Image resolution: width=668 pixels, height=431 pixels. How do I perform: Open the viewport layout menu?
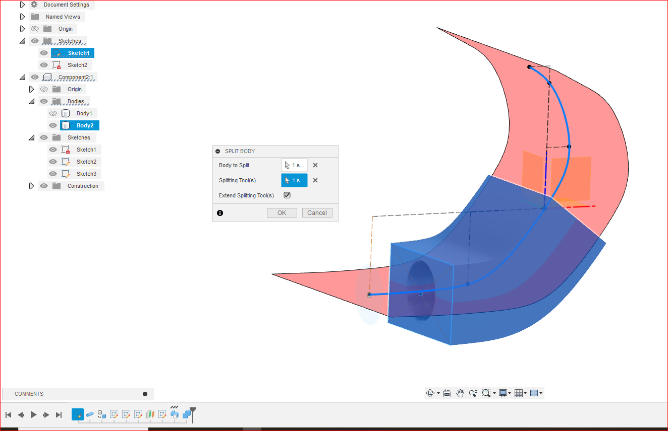[x=534, y=393]
